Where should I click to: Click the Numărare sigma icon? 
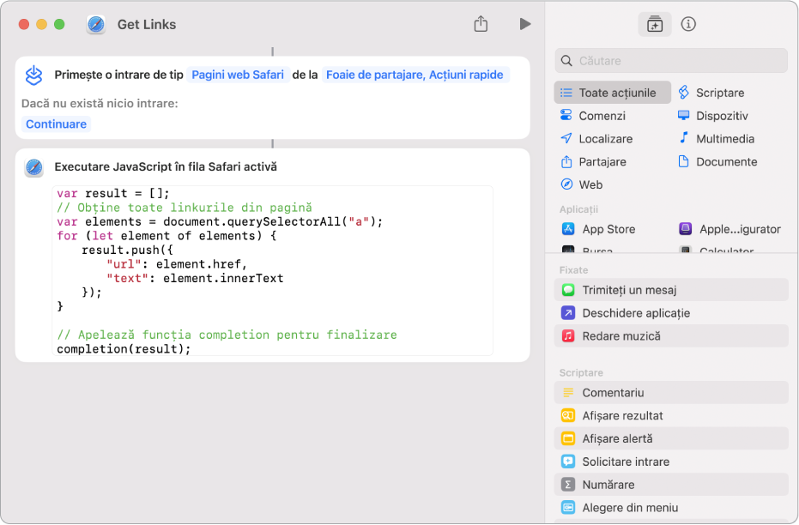click(567, 485)
